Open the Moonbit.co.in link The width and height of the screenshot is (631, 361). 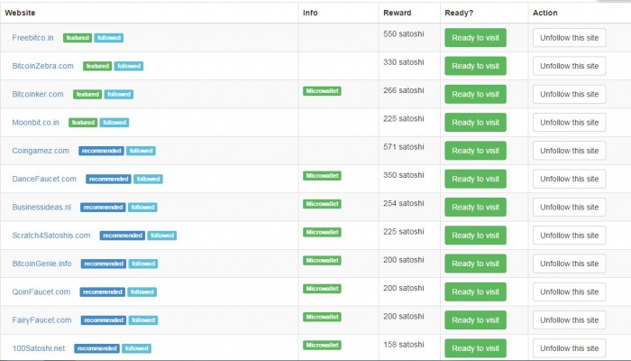(35, 122)
